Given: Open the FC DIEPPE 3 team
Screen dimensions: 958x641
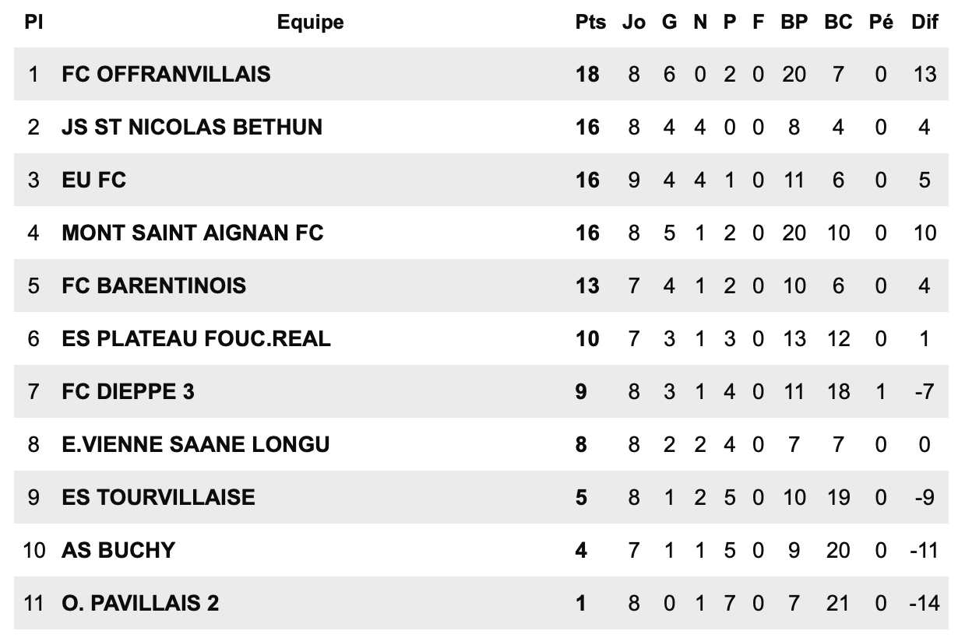Looking at the screenshot, I should (x=128, y=391).
